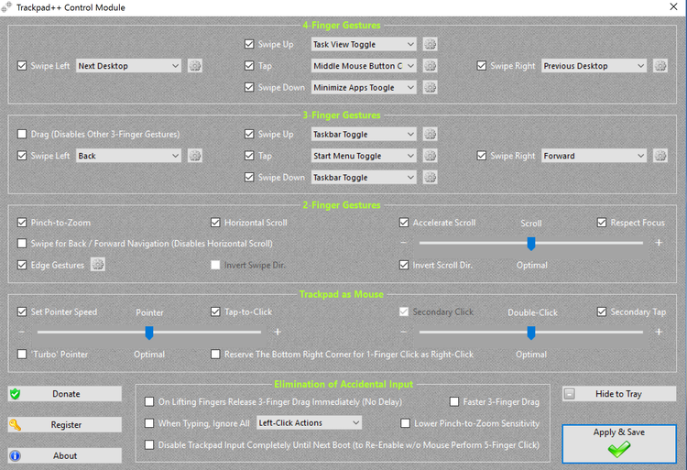
Task: Toggle Set Pointer Speed checkbox
Action: (22, 312)
